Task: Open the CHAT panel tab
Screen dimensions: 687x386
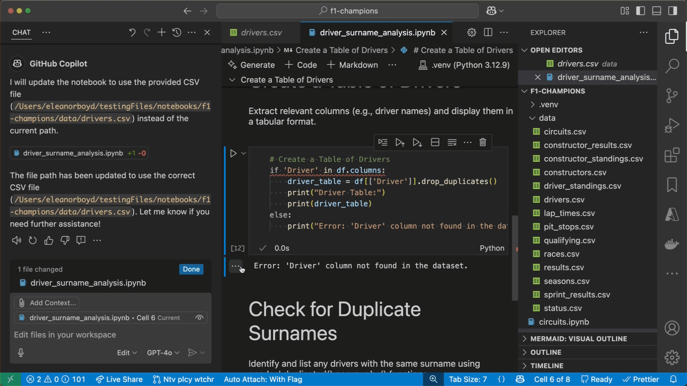Action: (21, 33)
